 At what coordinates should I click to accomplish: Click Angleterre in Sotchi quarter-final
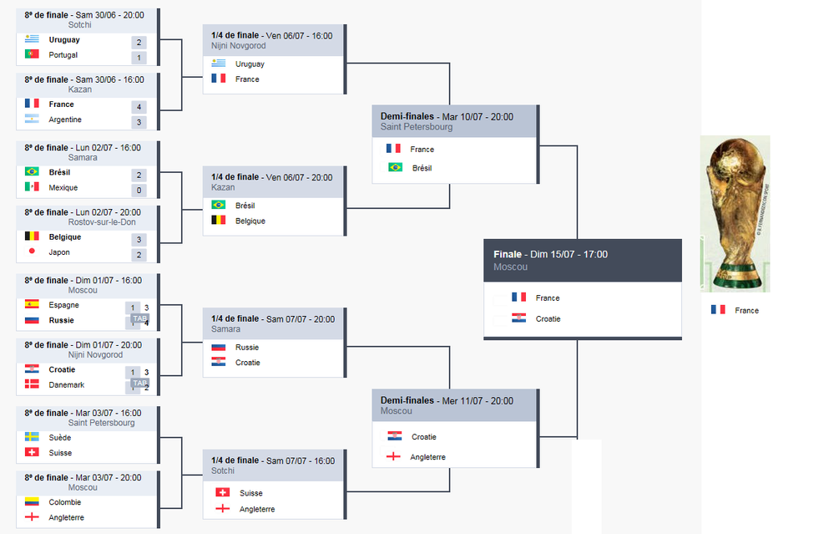[257, 509]
